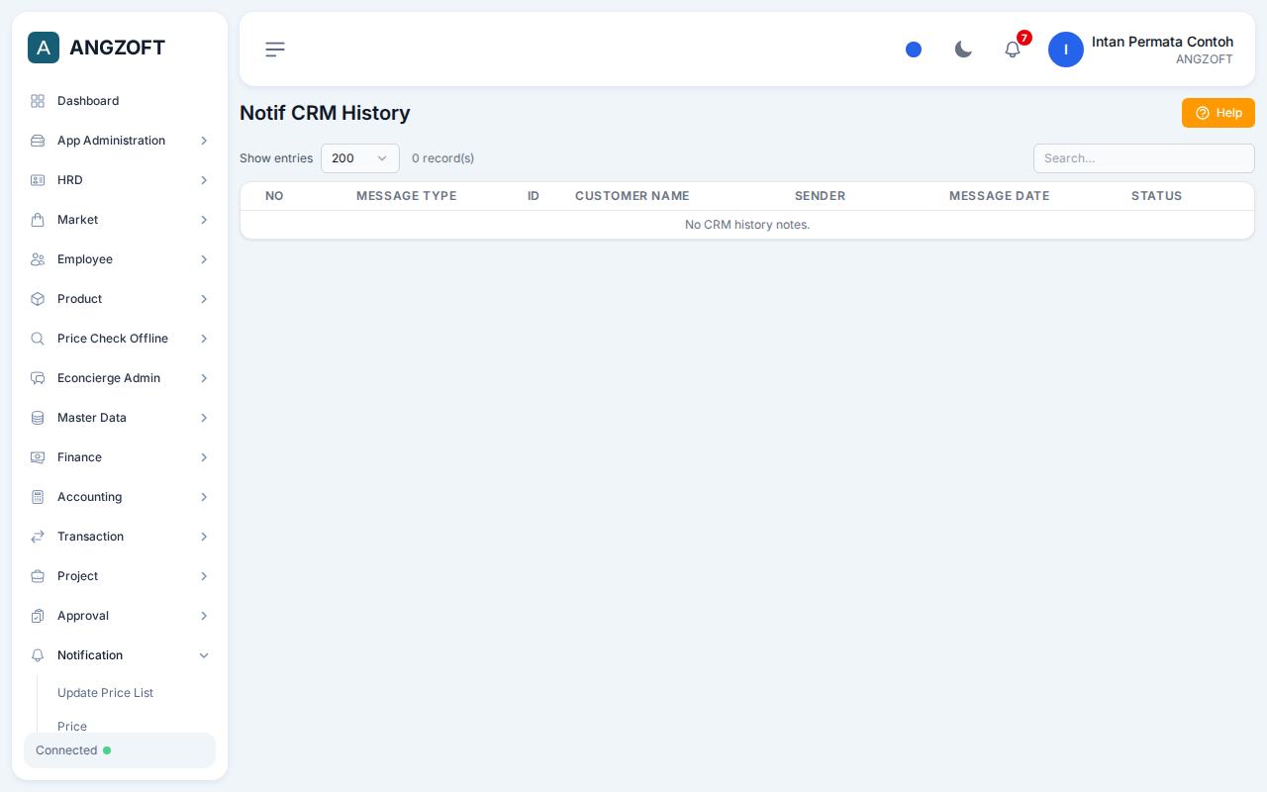Click the Intan Permata Contoh username
This screenshot has height=792, width=1267.
pyautogui.click(x=1162, y=42)
